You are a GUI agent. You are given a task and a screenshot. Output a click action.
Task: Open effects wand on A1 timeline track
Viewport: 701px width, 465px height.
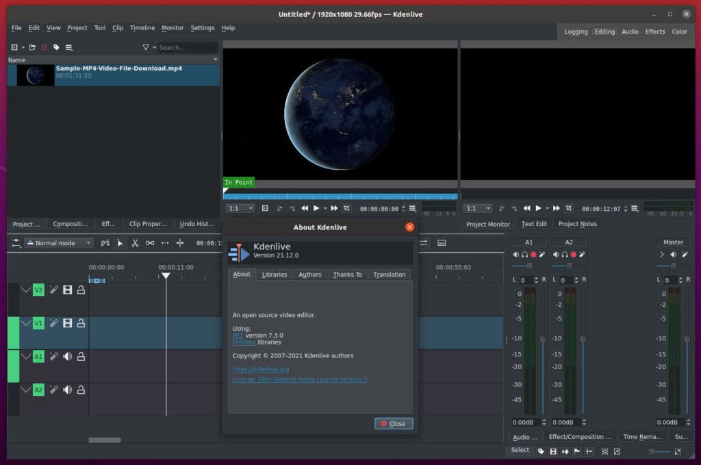pos(53,356)
